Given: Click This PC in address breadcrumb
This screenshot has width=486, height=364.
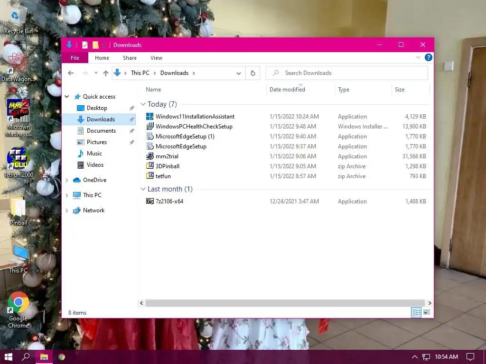Looking at the screenshot, I should [x=140, y=73].
